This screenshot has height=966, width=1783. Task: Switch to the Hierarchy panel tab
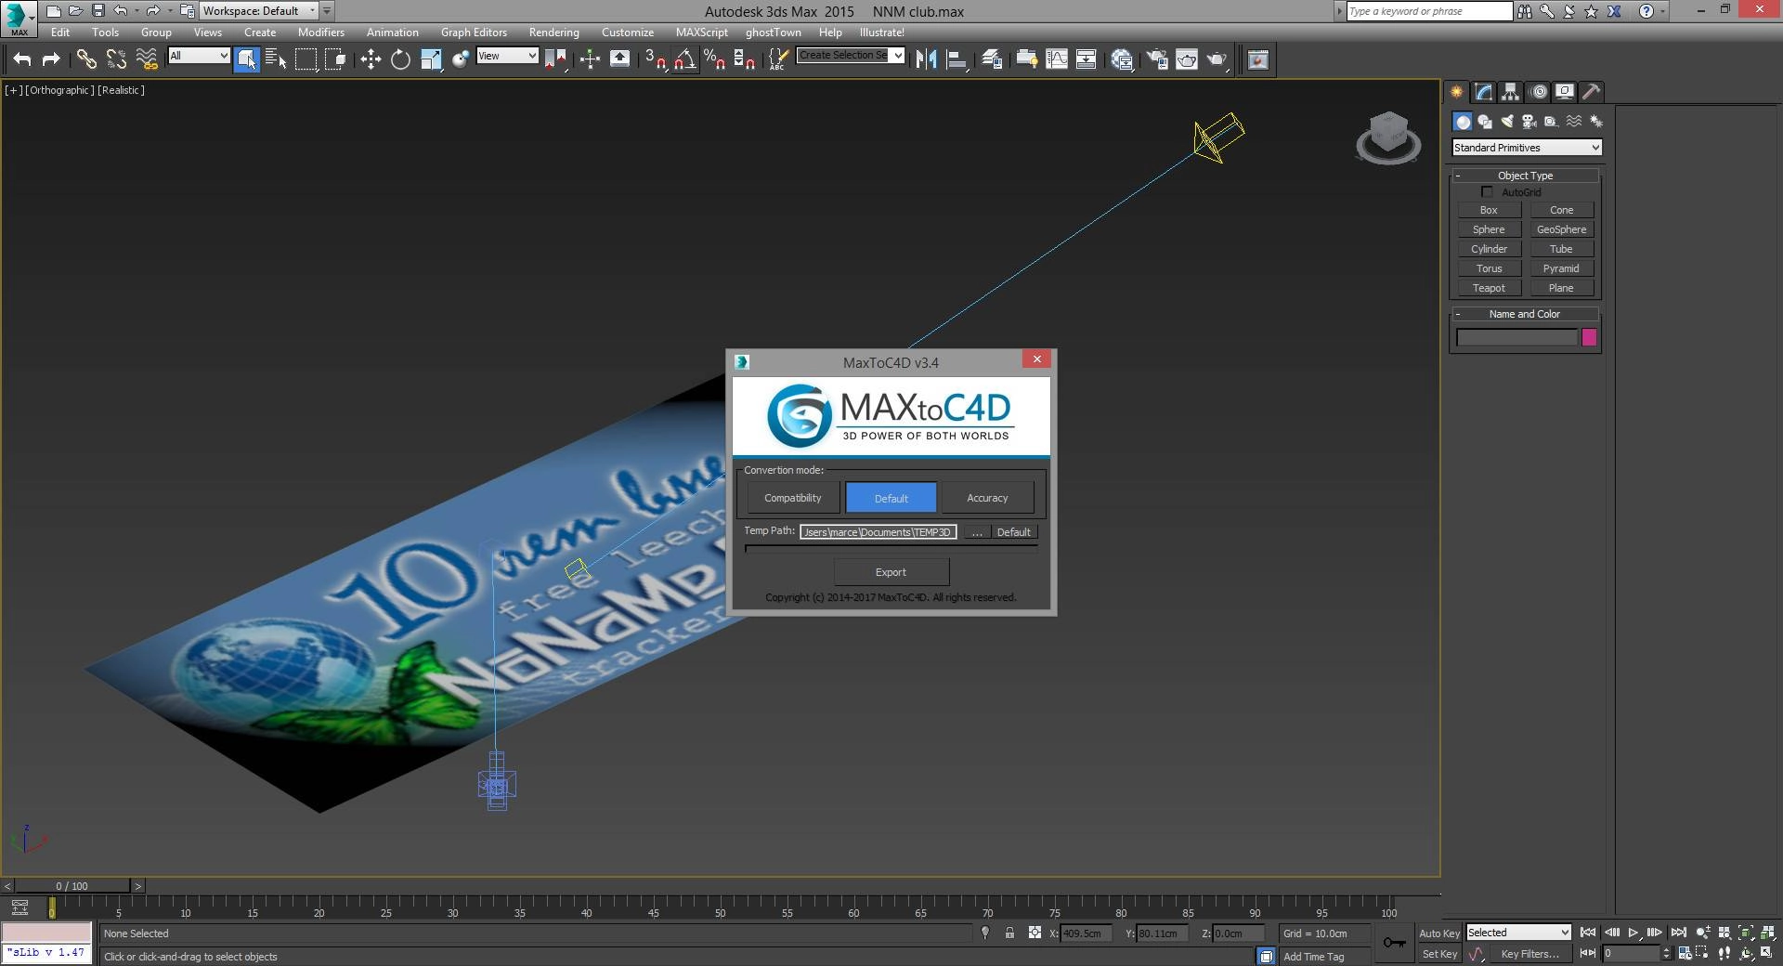[x=1511, y=91]
